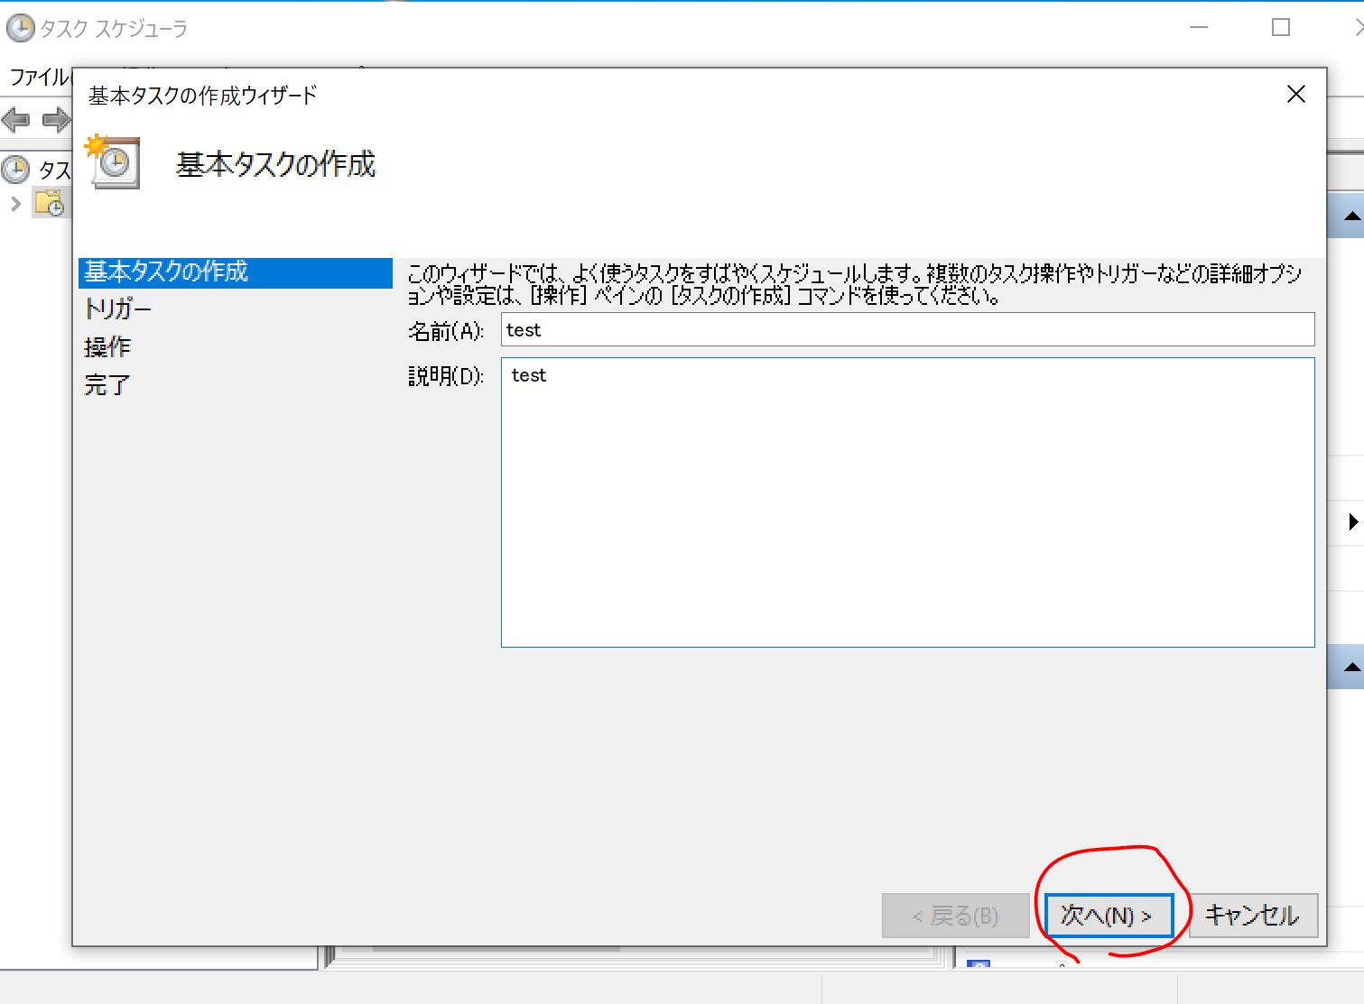Select the 完了 wizard step

pyautogui.click(x=107, y=385)
